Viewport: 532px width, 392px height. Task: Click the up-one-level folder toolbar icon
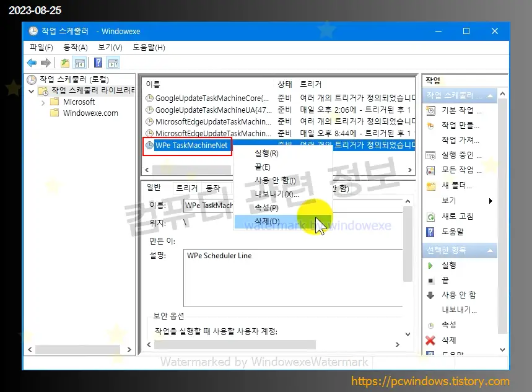click(x=65, y=63)
